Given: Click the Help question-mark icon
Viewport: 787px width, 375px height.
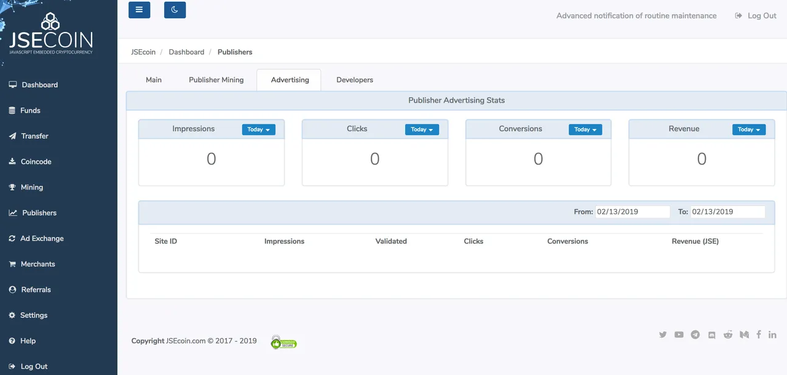Looking at the screenshot, I should pyautogui.click(x=12, y=341).
